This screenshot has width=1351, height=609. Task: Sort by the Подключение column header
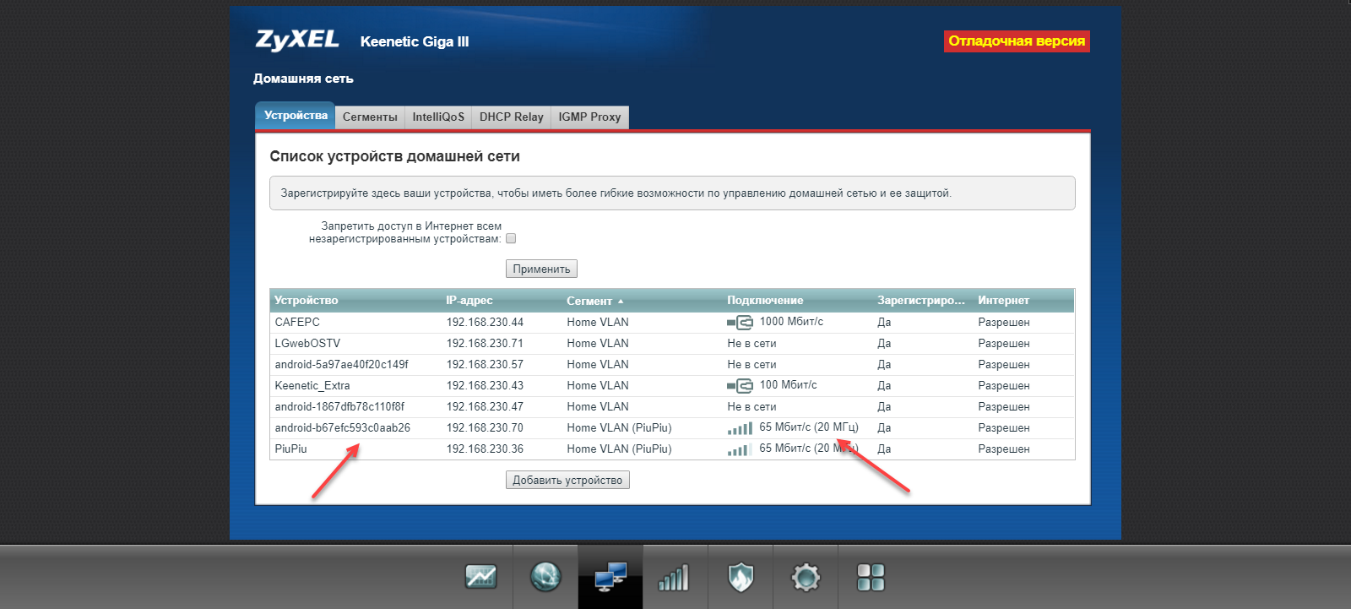click(765, 301)
